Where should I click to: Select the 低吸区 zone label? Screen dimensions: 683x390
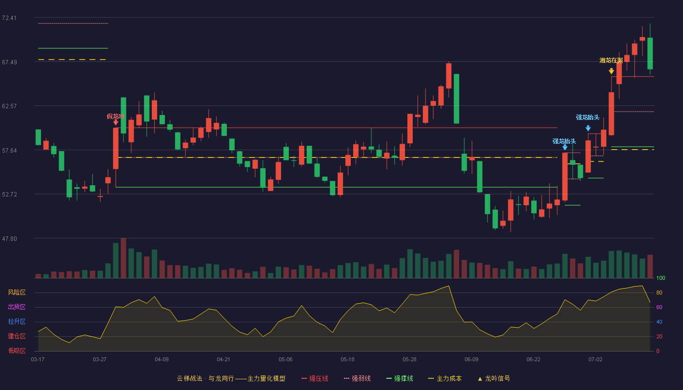(17, 351)
